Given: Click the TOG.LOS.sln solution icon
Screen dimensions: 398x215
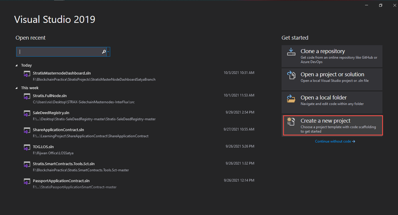Looking at the screenshot, I should 27,148.
